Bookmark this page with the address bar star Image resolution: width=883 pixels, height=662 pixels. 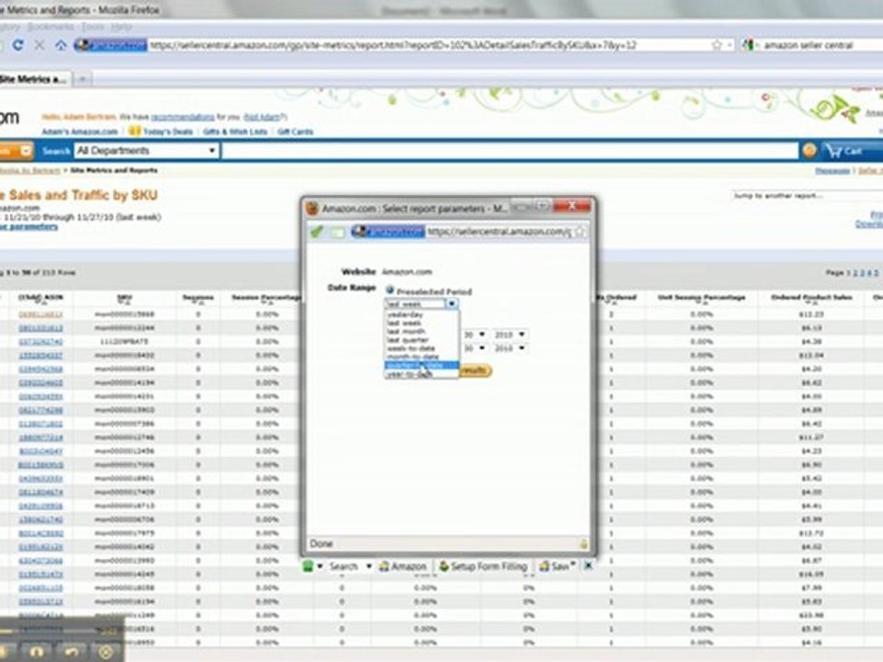[x=717, y=45]
